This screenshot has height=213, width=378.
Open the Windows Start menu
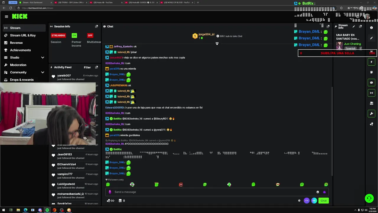[x=4, y=210]
